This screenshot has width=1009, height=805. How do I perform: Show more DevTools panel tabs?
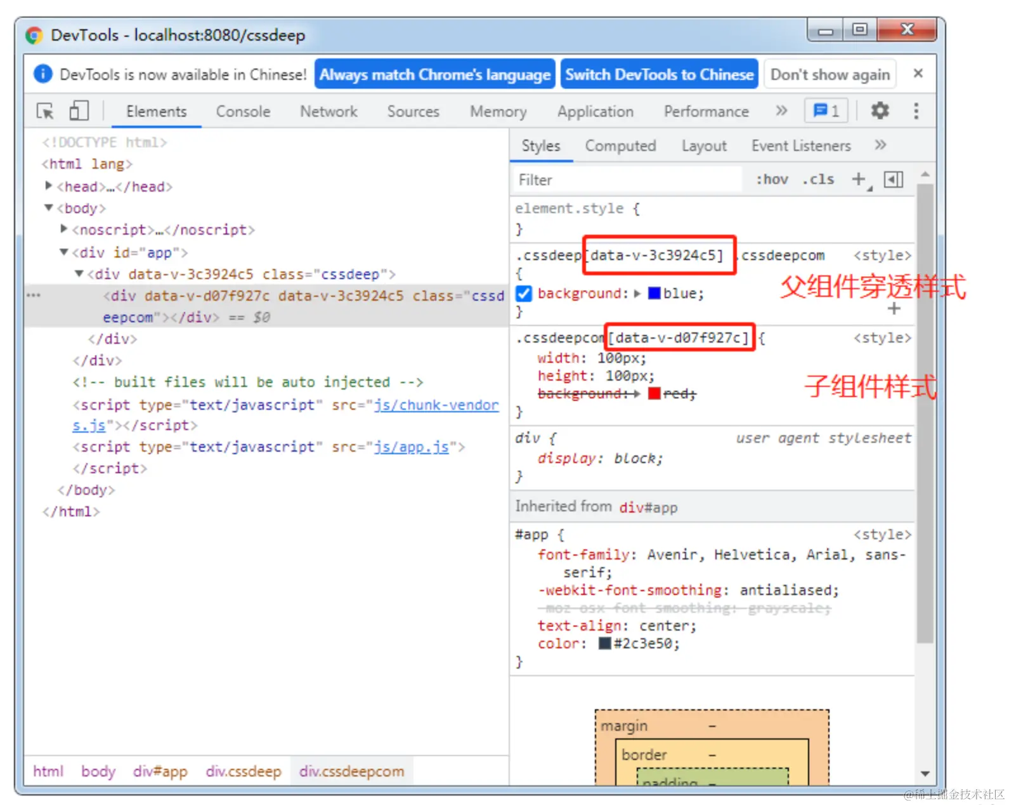pos(781,111)
